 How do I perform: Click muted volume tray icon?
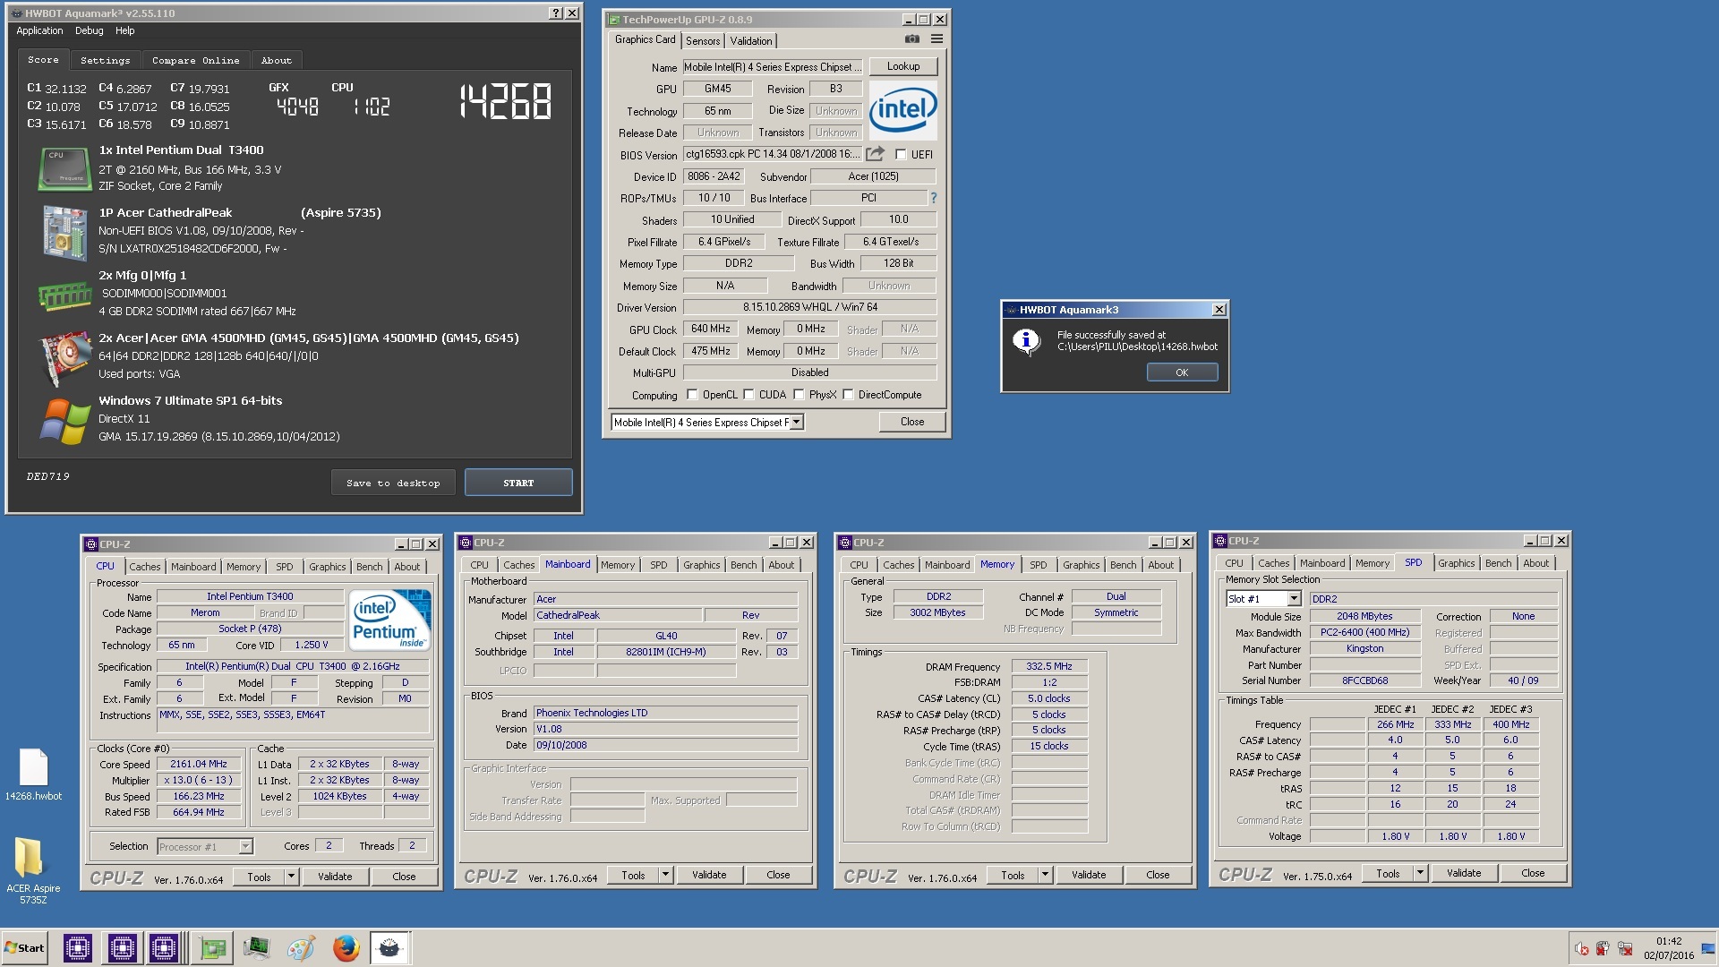(1581, 948)
